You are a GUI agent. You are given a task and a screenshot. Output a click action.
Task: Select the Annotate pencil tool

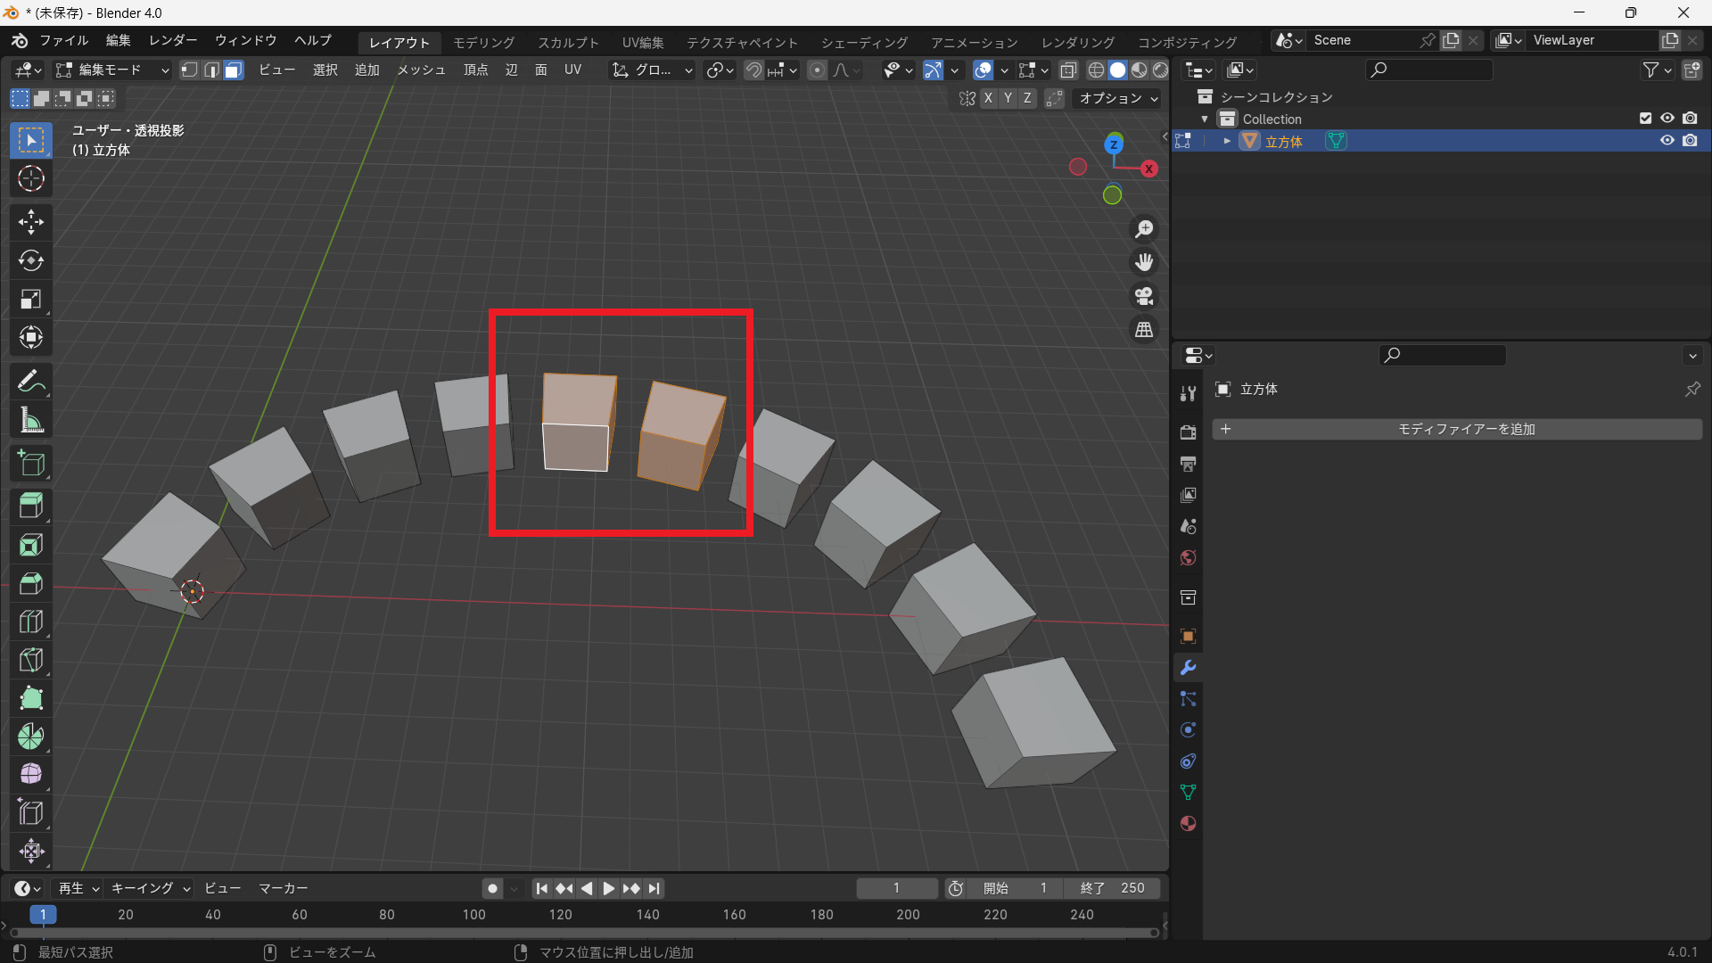tap(31, 382)
